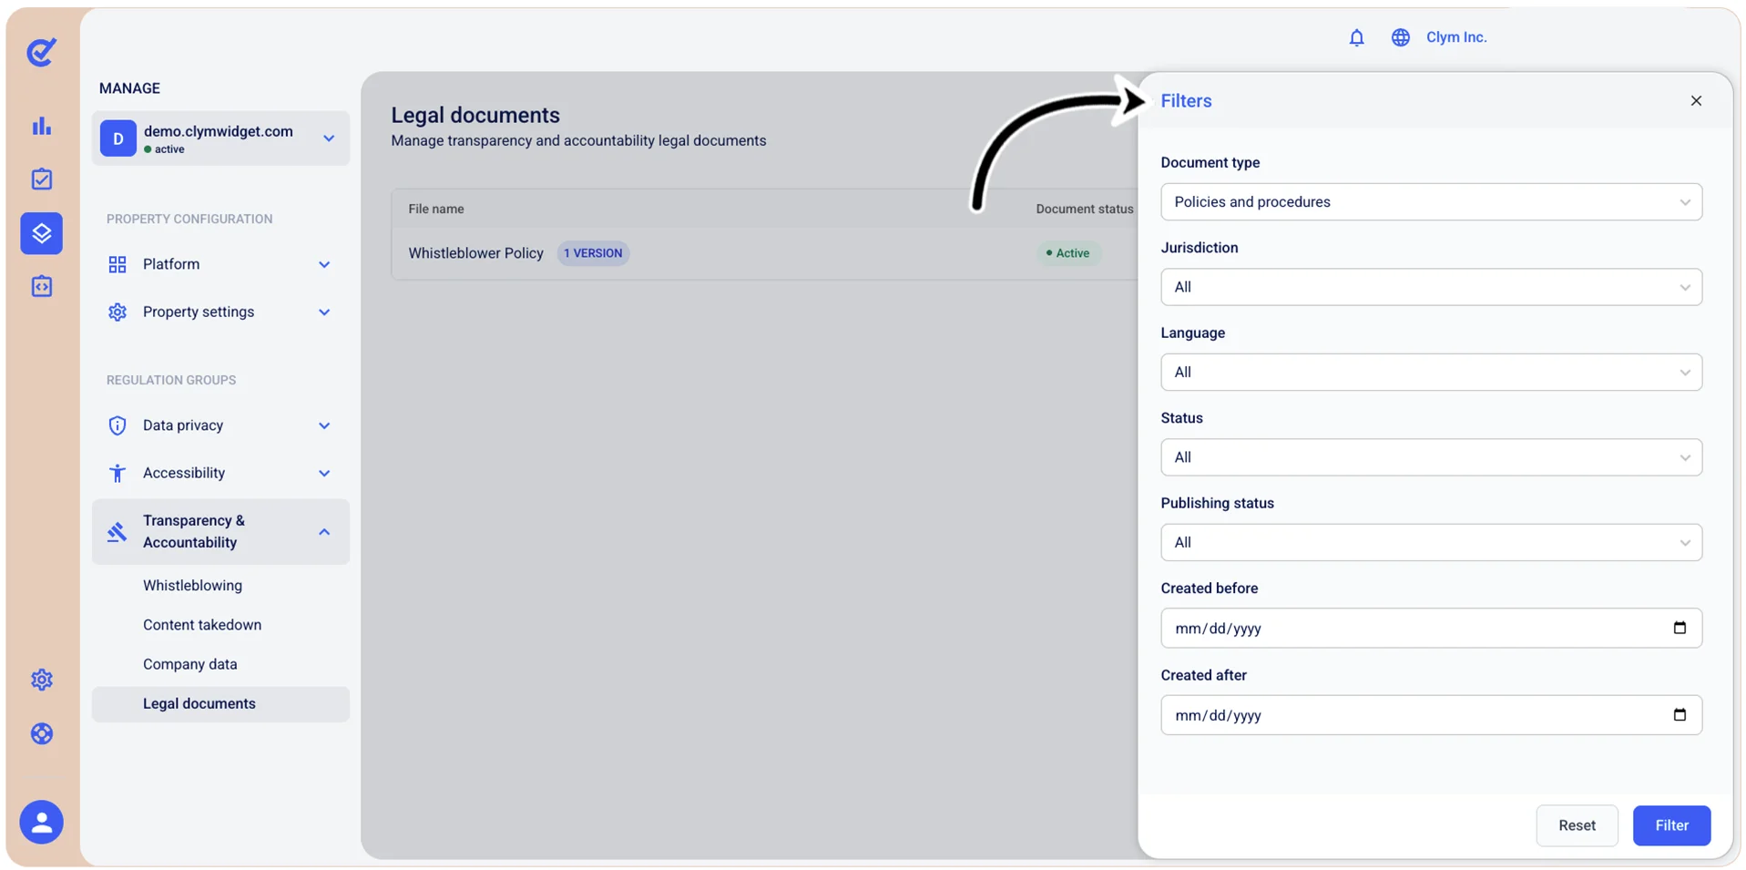Expand the Data privacy group
The height and width of the screenshot is (870, 1746).
[220, 425]
